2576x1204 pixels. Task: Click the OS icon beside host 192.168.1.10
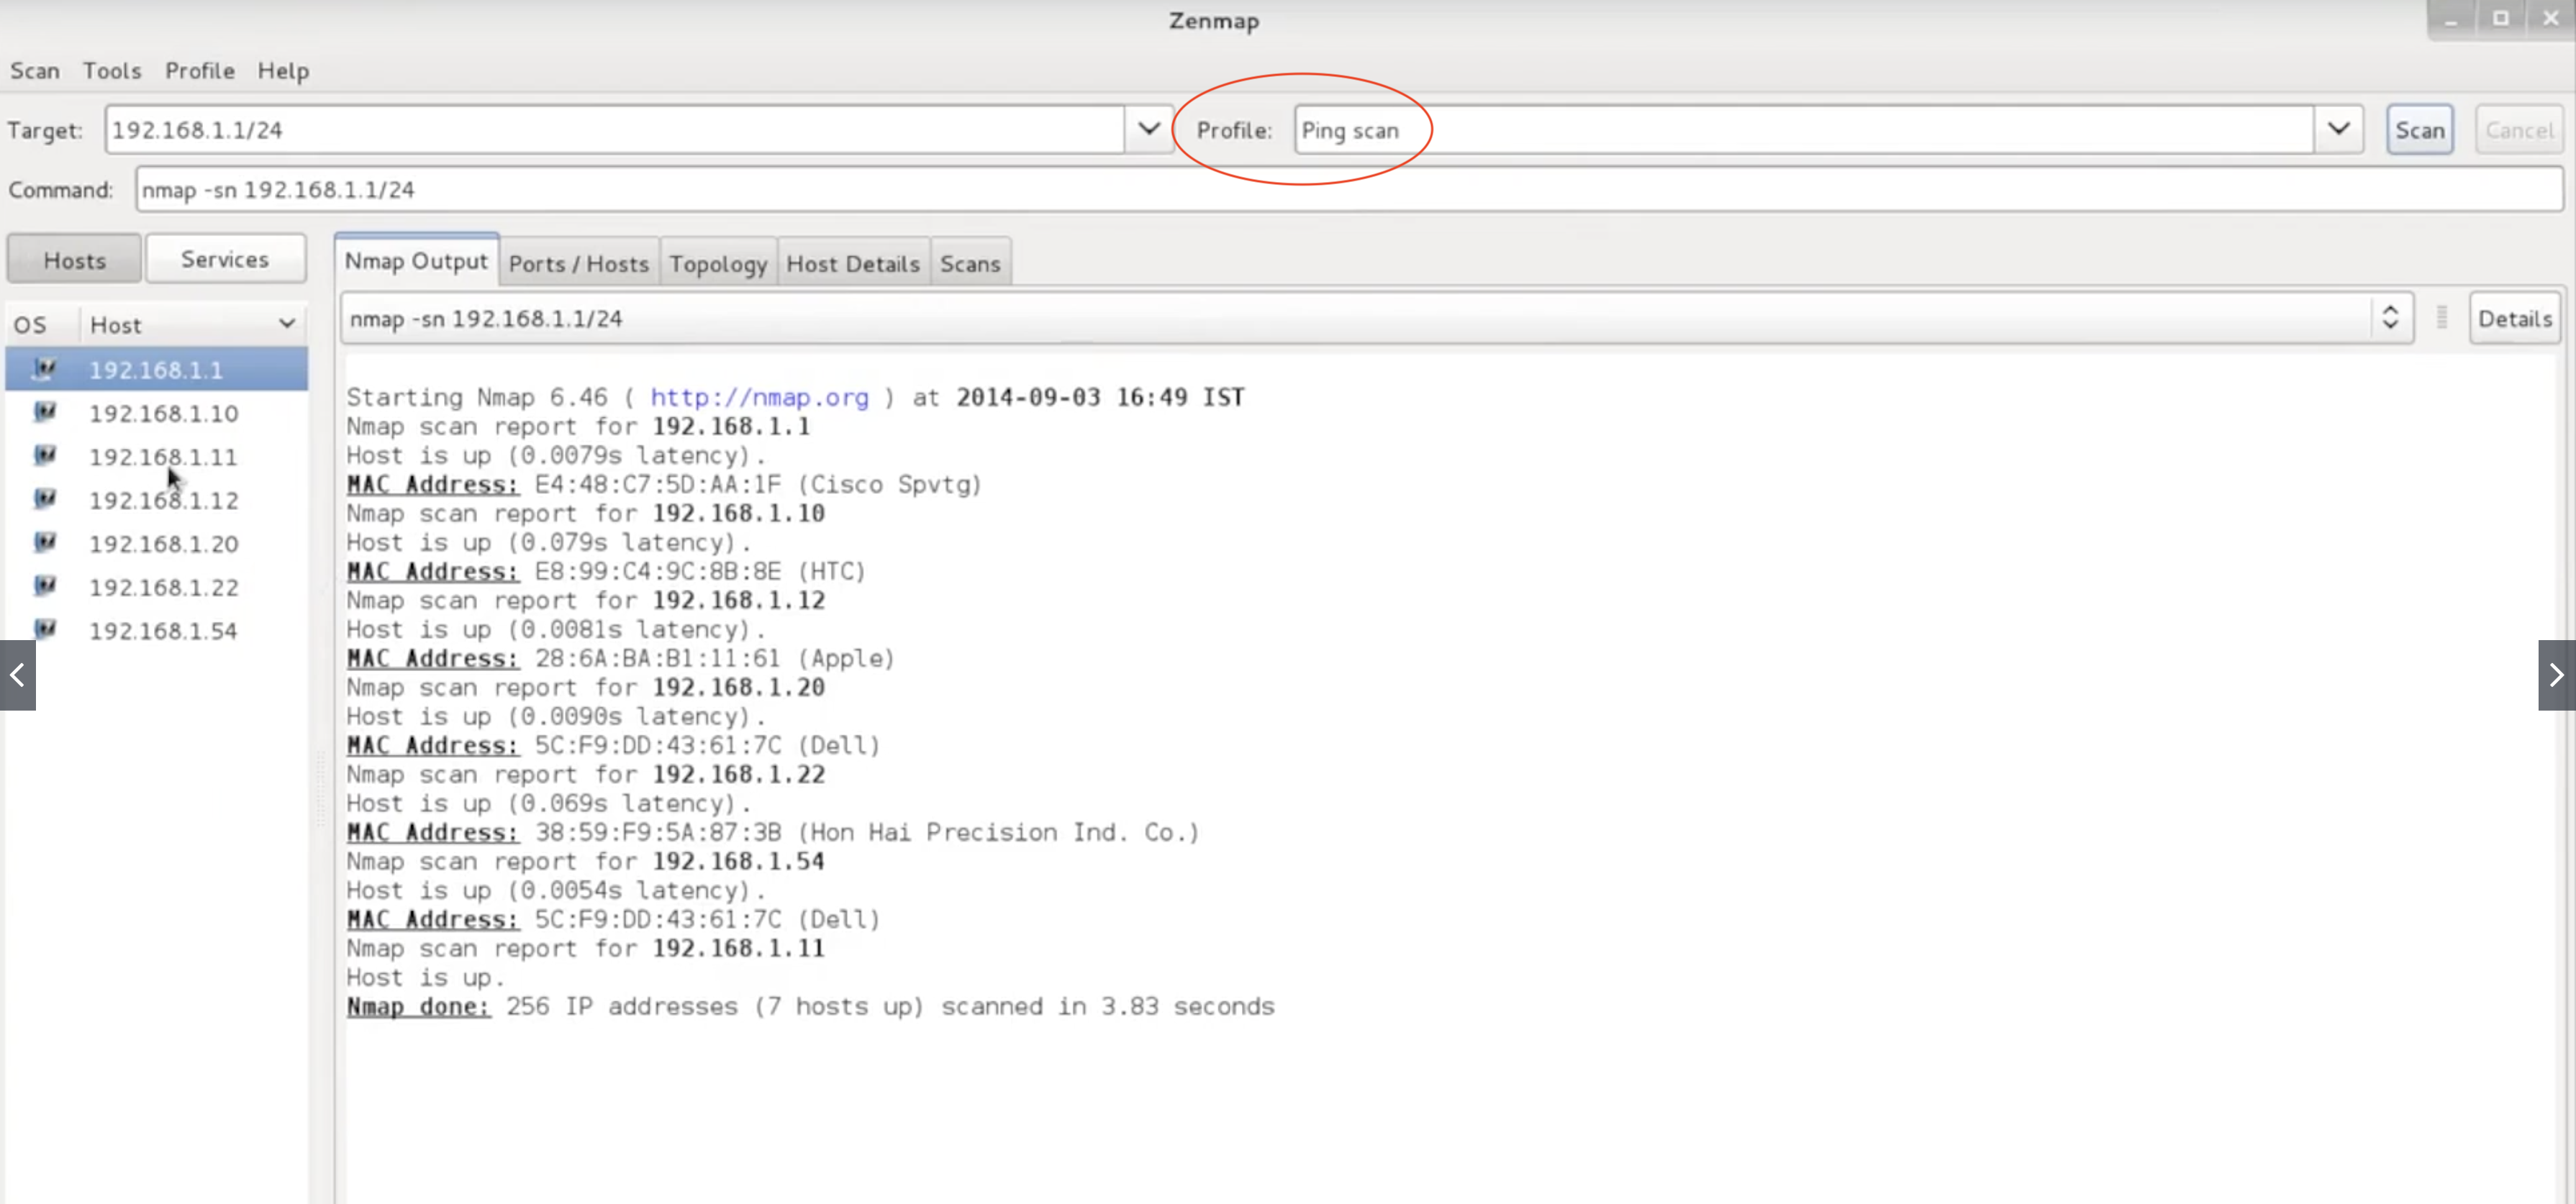coord(44,411)
